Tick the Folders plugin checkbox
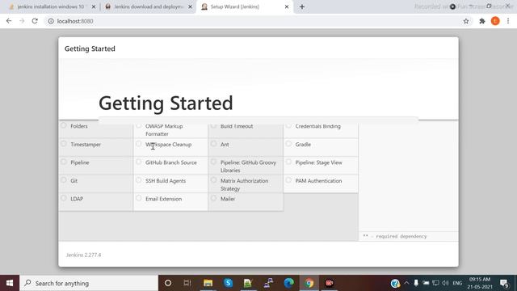 pyautogui.click(x=64, y=125)
